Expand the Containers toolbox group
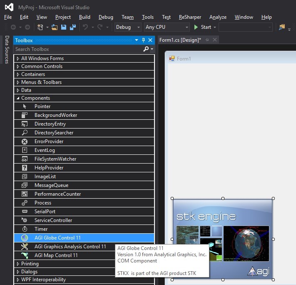 (18, 74)
